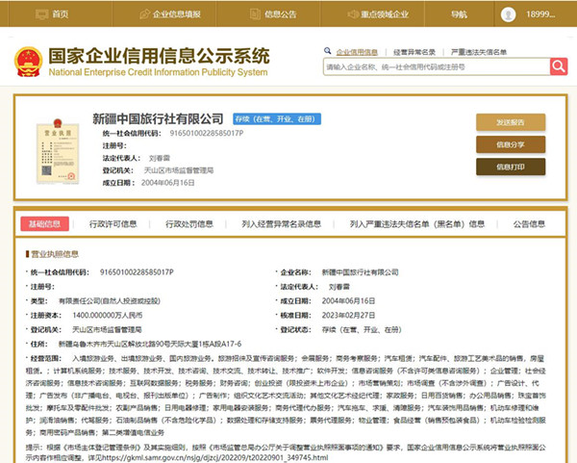The height and width of the screenshot is (463, 577).
Task: Switch to the 列入严重违法失信名单（黑名单）信息 tab
Action: [417, 224]
